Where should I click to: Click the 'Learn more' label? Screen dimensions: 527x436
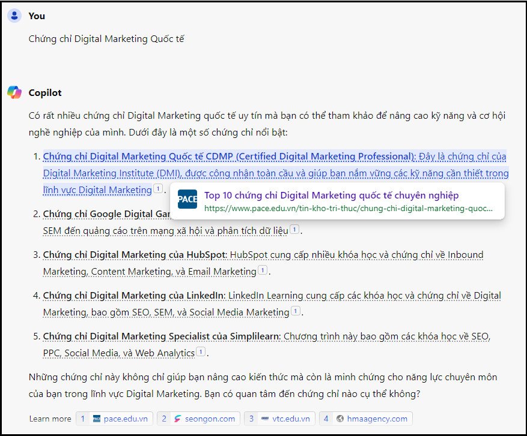pos(50,419)
